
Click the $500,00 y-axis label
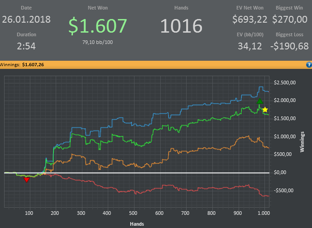click(x=283, y=154)
